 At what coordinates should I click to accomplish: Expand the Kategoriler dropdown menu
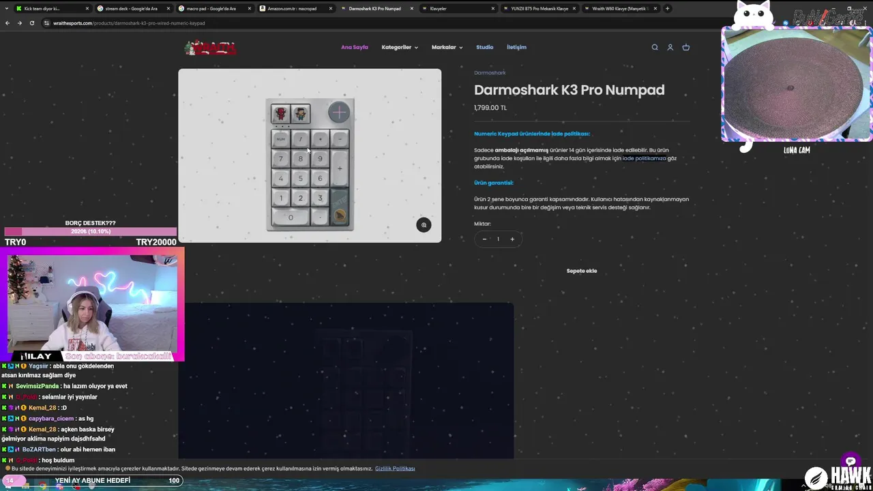400,47
